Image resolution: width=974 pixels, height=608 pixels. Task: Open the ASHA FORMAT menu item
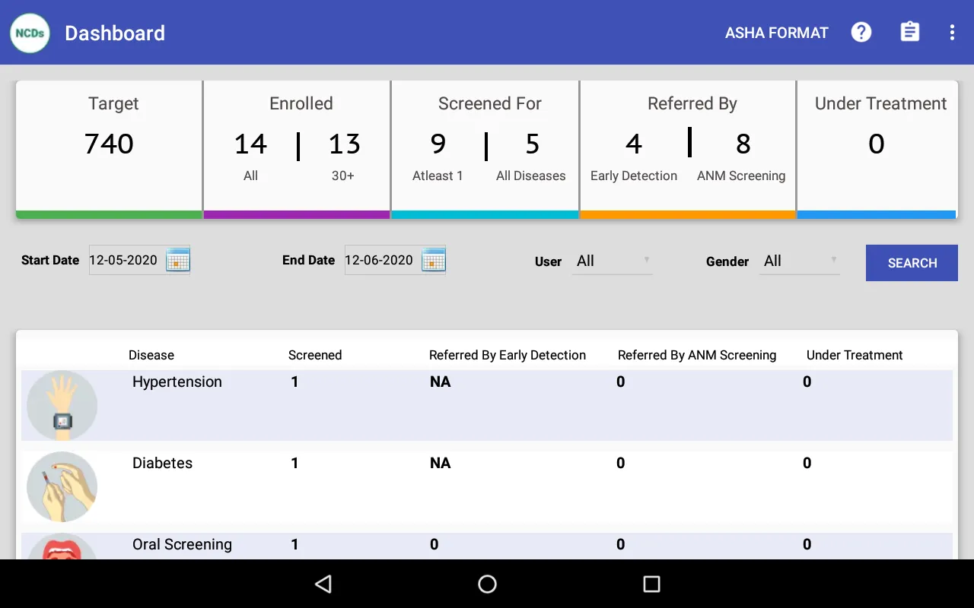coord(776,33)
